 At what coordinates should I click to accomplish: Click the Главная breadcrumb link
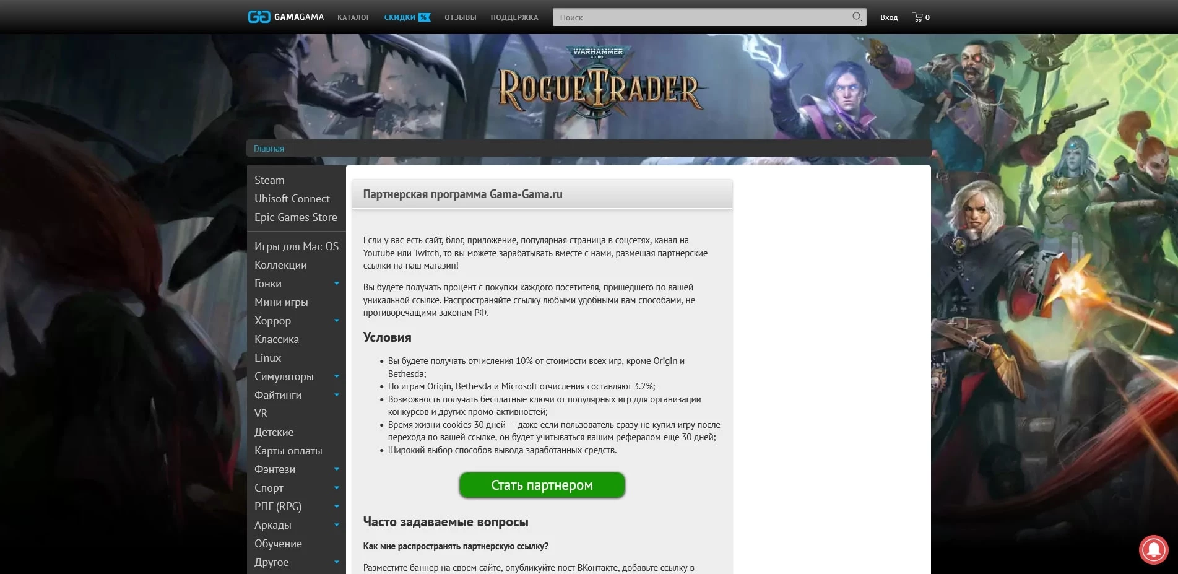point(269,149)
